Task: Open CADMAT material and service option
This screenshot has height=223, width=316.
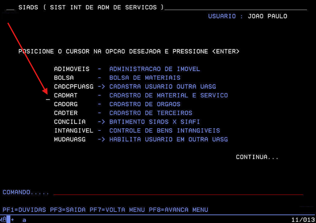Action: (66, 95)
